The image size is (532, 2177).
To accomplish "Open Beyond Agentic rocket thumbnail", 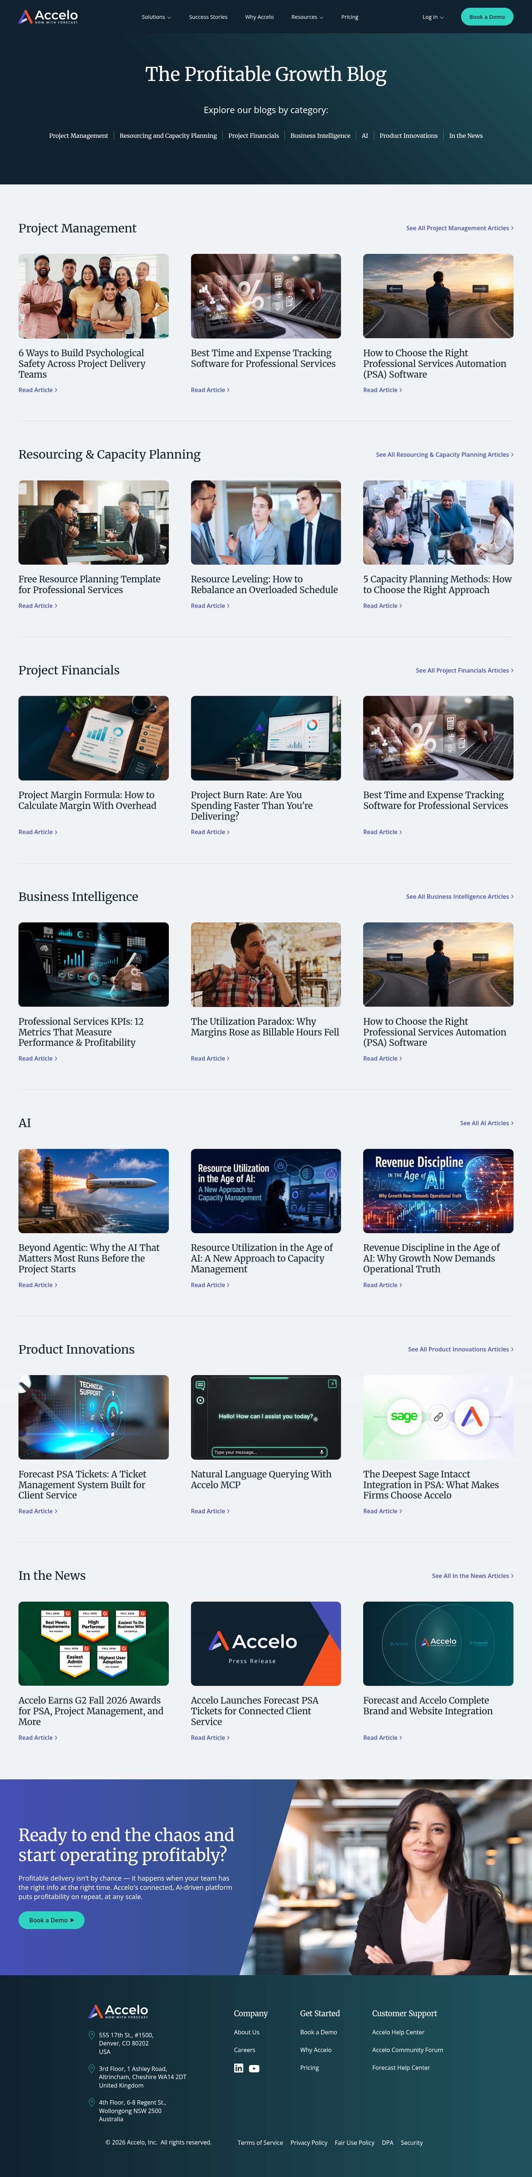I will coord(94,1191).
